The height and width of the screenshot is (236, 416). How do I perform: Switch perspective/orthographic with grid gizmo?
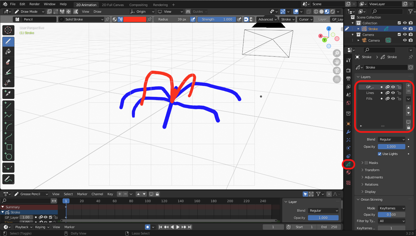[x=337, y=79]
